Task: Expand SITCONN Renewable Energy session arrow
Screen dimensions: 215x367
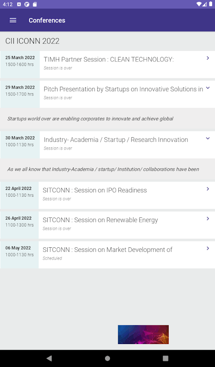Action: coord(208,218)
